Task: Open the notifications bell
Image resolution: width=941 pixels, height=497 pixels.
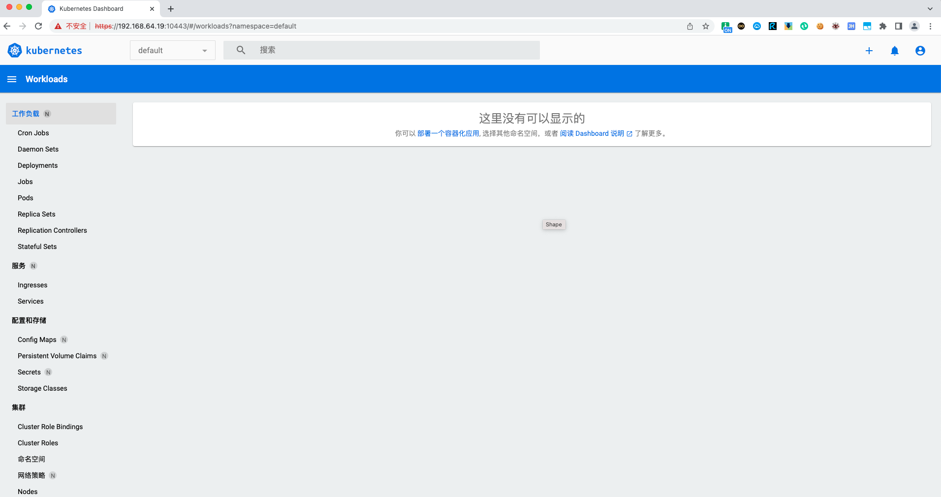Action: click(x=895, y=51)
